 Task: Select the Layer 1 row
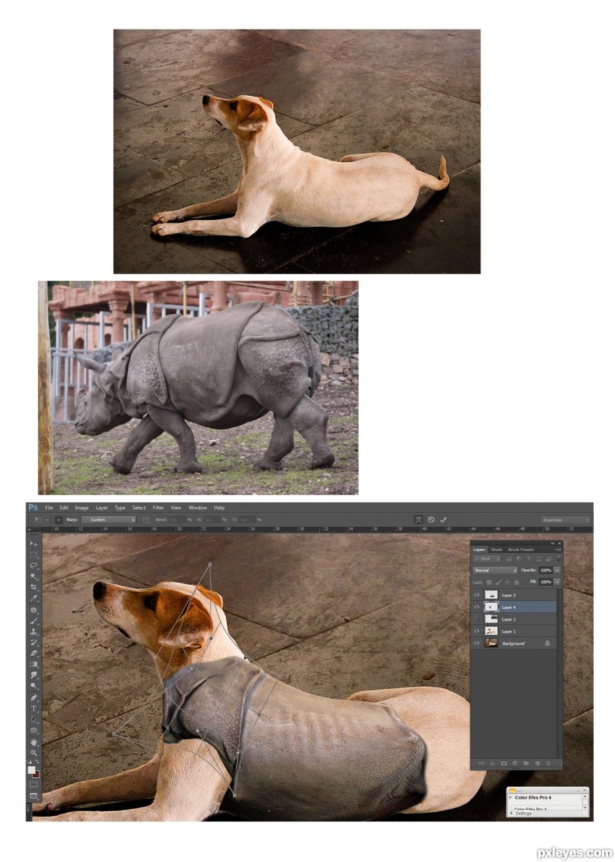pos(514,631)
